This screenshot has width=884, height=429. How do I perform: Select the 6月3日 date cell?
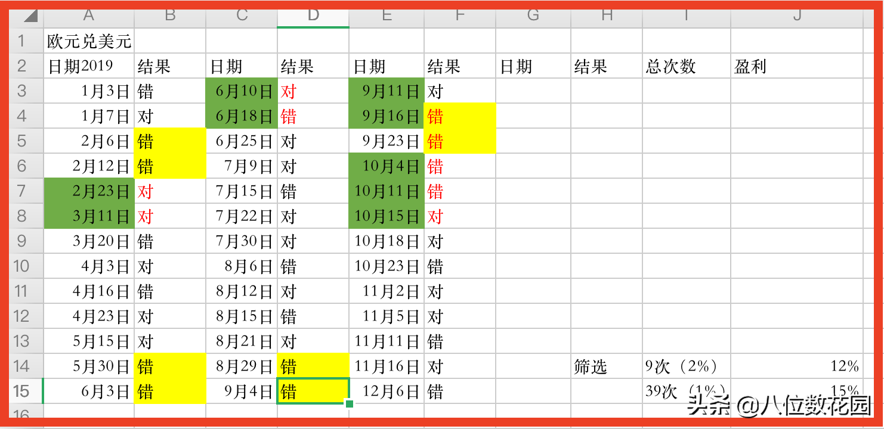click(89, 391)
